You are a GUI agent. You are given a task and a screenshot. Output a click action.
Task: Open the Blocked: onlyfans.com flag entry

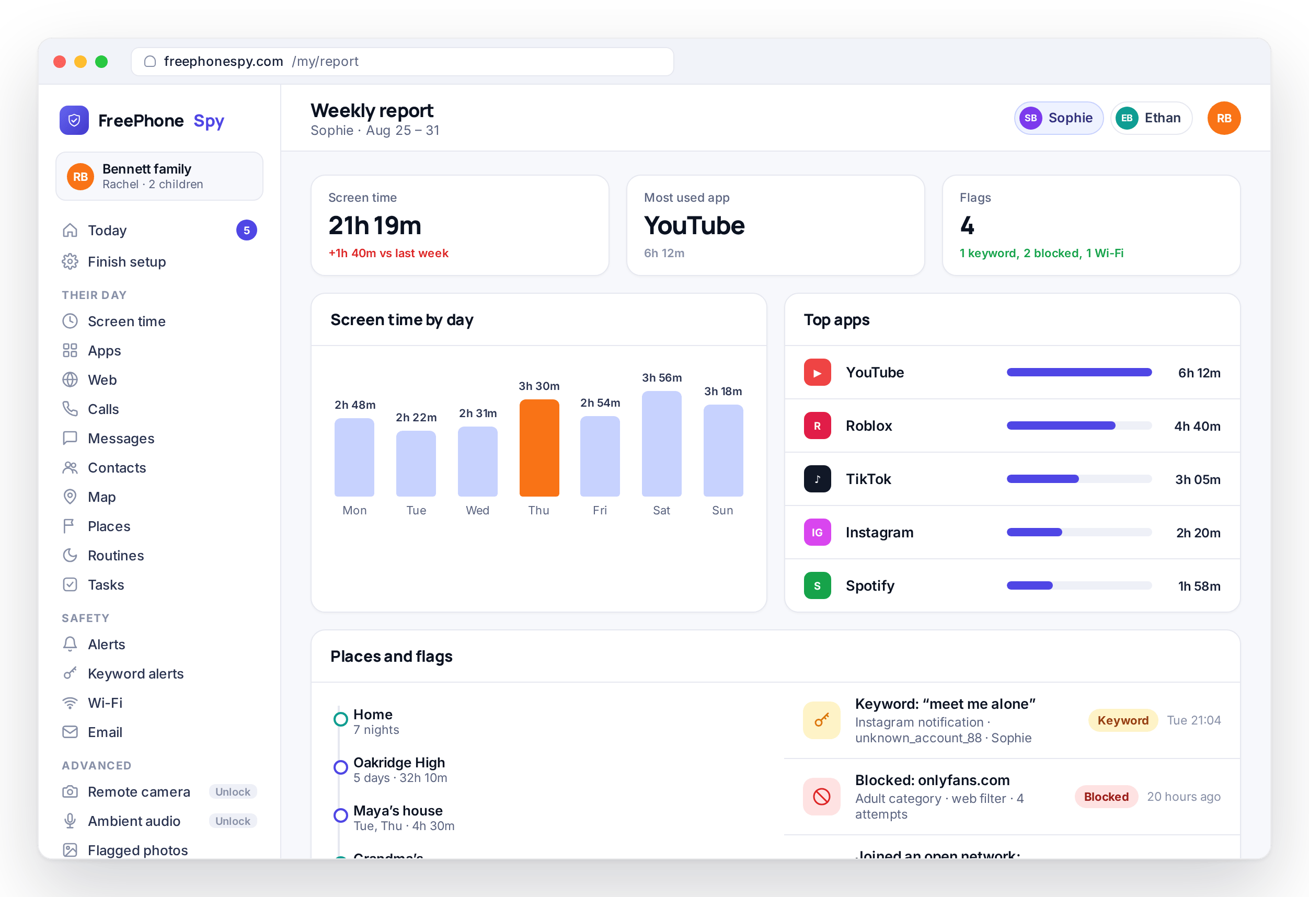1012,797
